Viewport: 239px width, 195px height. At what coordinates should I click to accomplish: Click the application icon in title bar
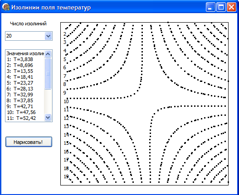[6, 7]
